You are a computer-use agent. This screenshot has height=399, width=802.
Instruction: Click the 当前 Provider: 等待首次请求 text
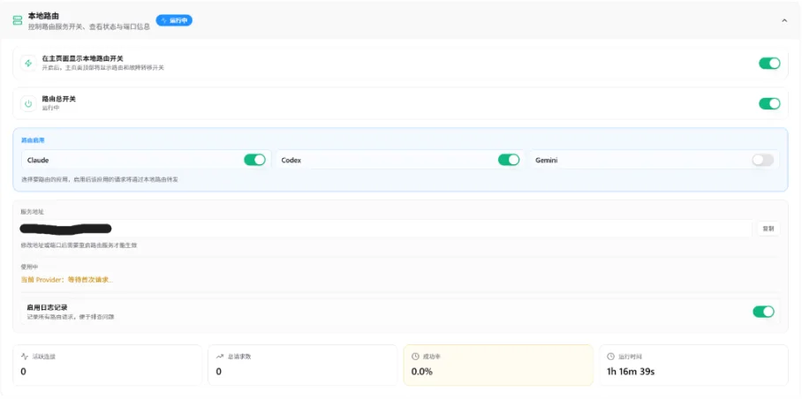[67, 280]
